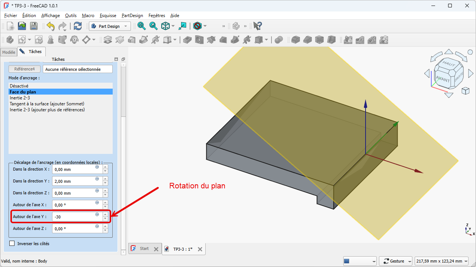
Task: Toggle the Inverser les côtés checkbox
Action: tap(12, 244)
